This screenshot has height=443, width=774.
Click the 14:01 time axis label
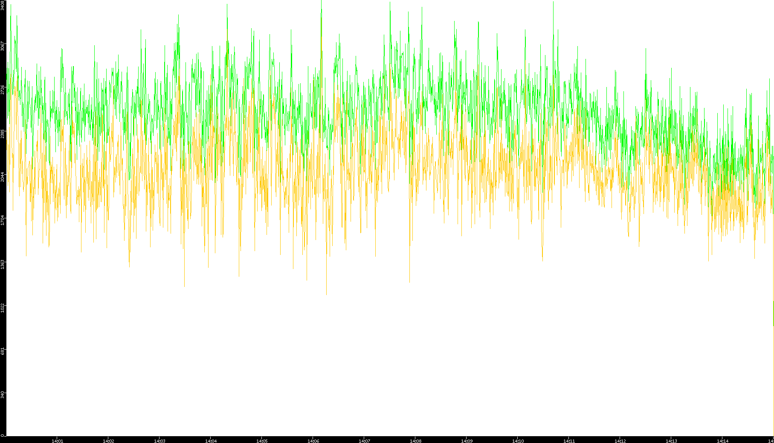pos(57,440)
